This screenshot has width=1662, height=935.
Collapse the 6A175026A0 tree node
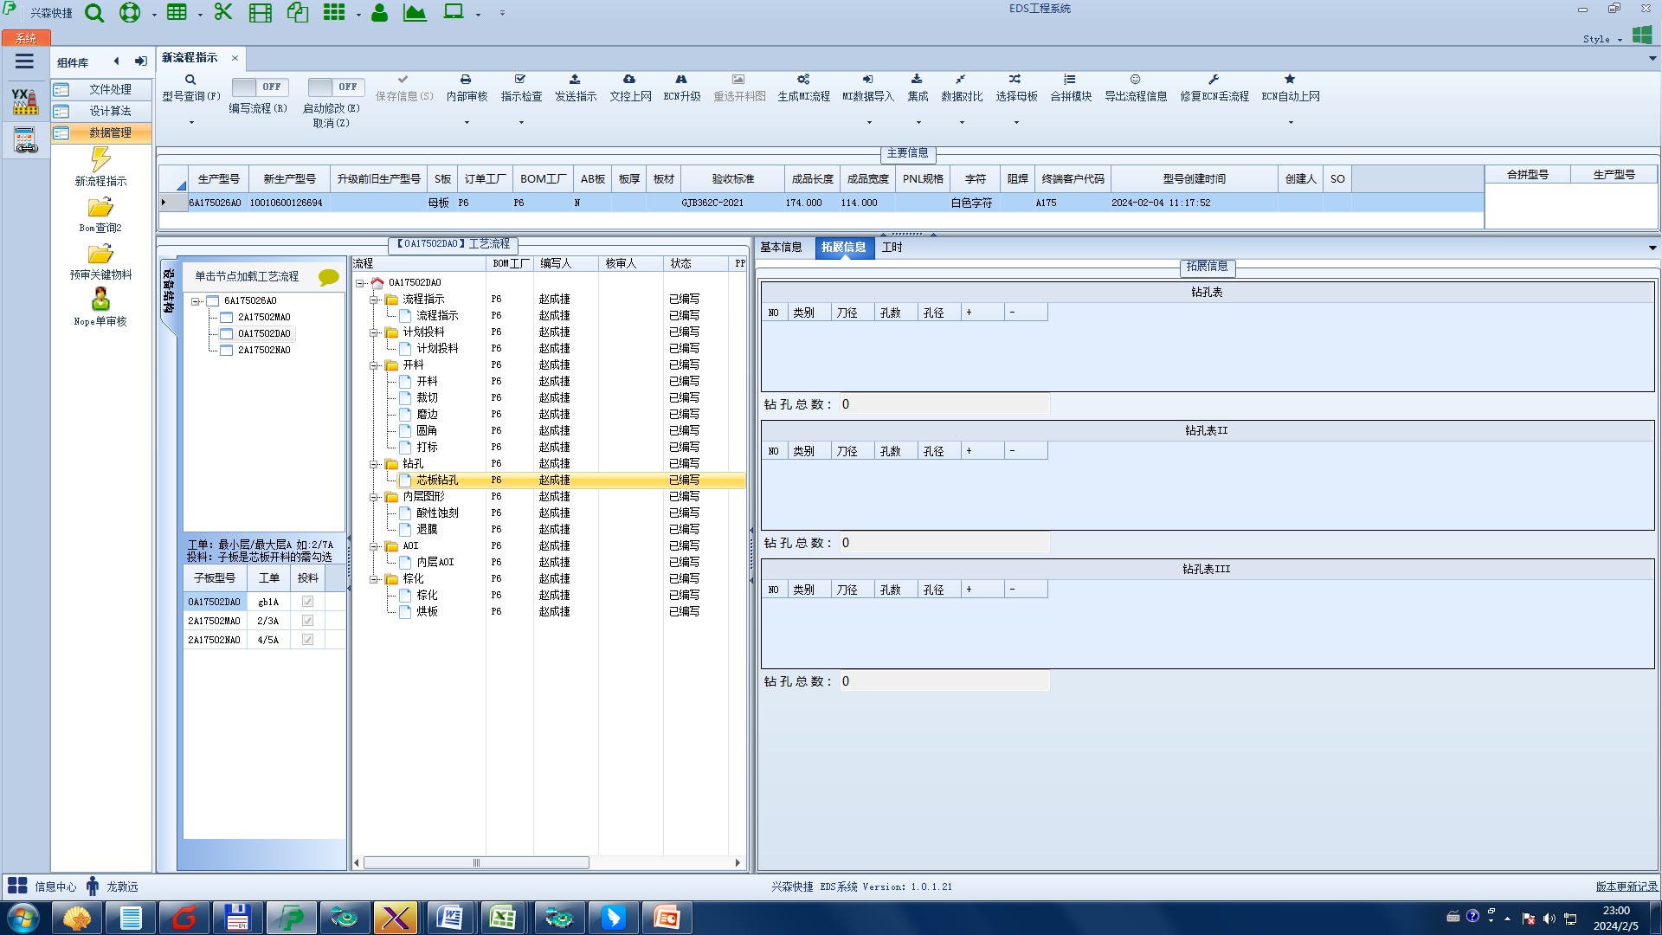pos(196,301)
